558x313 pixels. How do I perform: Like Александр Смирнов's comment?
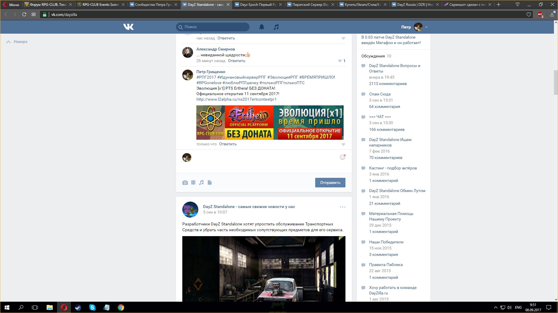(x=340, y=61)
